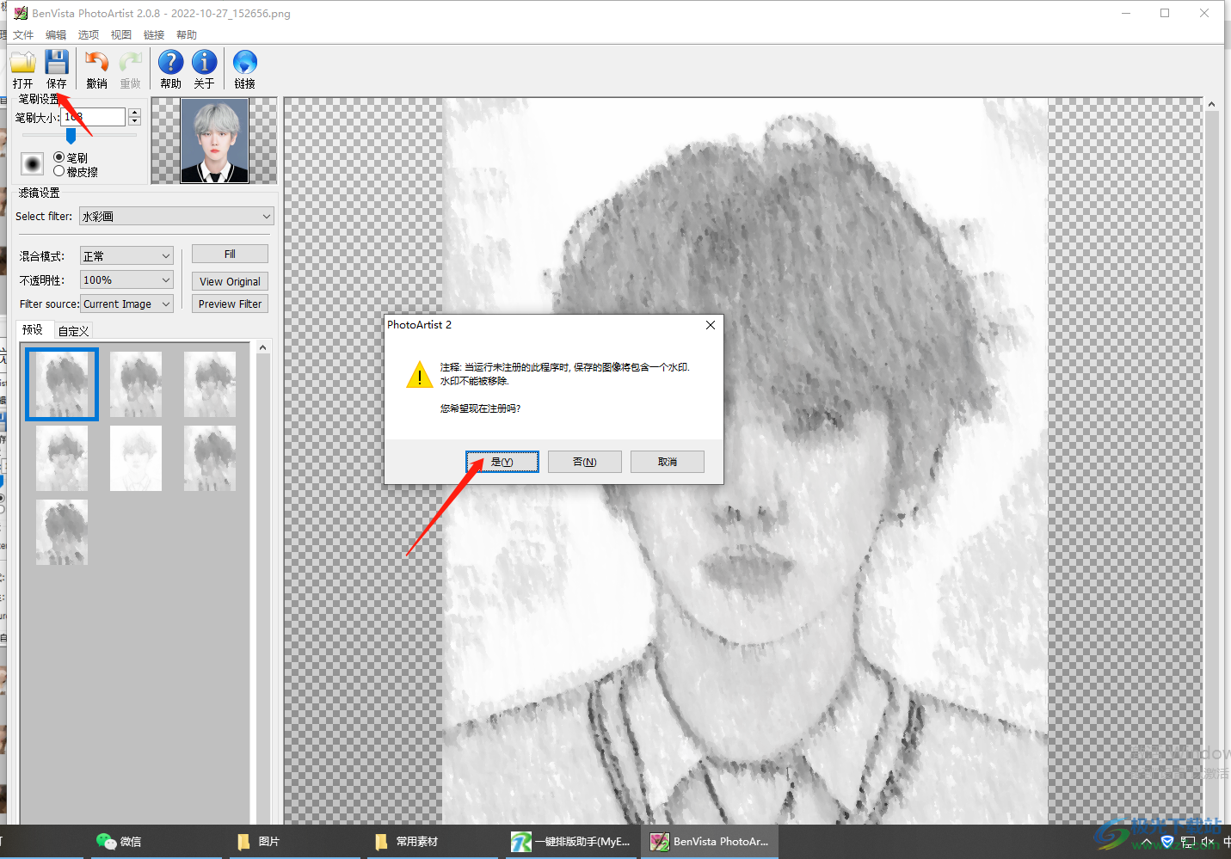Click the system tray overflow chevron
The image size is (1231, 859).
point(1147,842)
